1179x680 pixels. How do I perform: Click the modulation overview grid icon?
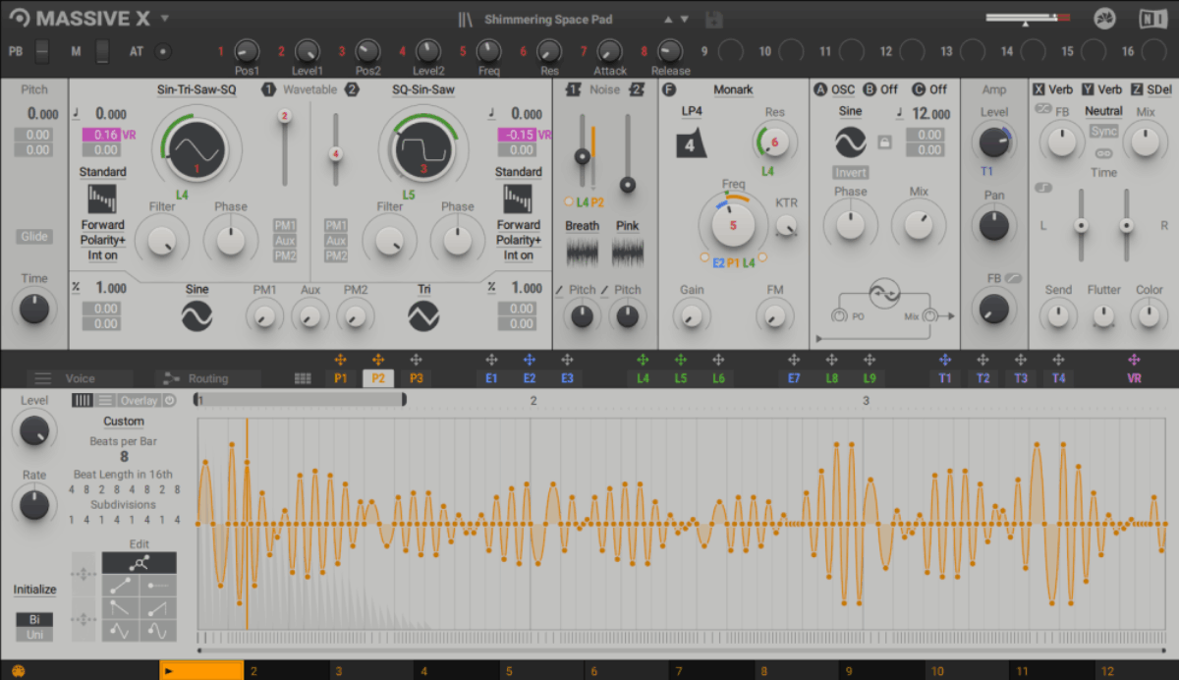tap(304, 378)
